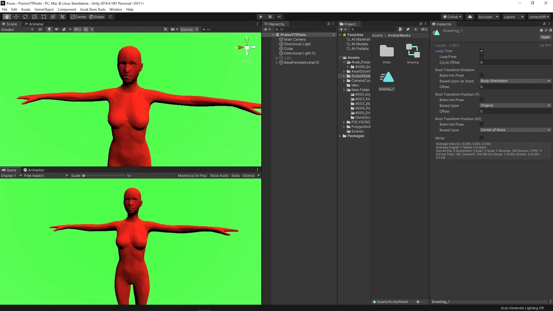Select the Move tool
553x311 pixels.
[16, 17]
